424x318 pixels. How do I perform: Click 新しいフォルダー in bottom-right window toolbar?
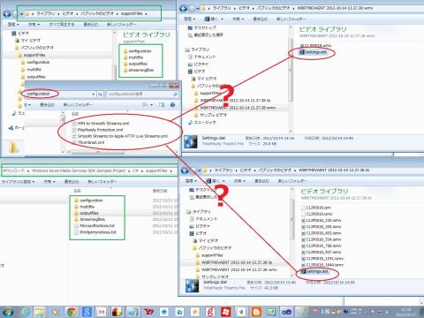pyautogui.click(x=292, y=181)
